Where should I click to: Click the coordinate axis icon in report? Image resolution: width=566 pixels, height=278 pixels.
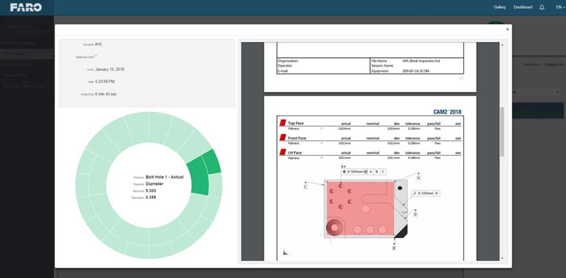point(285,252)
